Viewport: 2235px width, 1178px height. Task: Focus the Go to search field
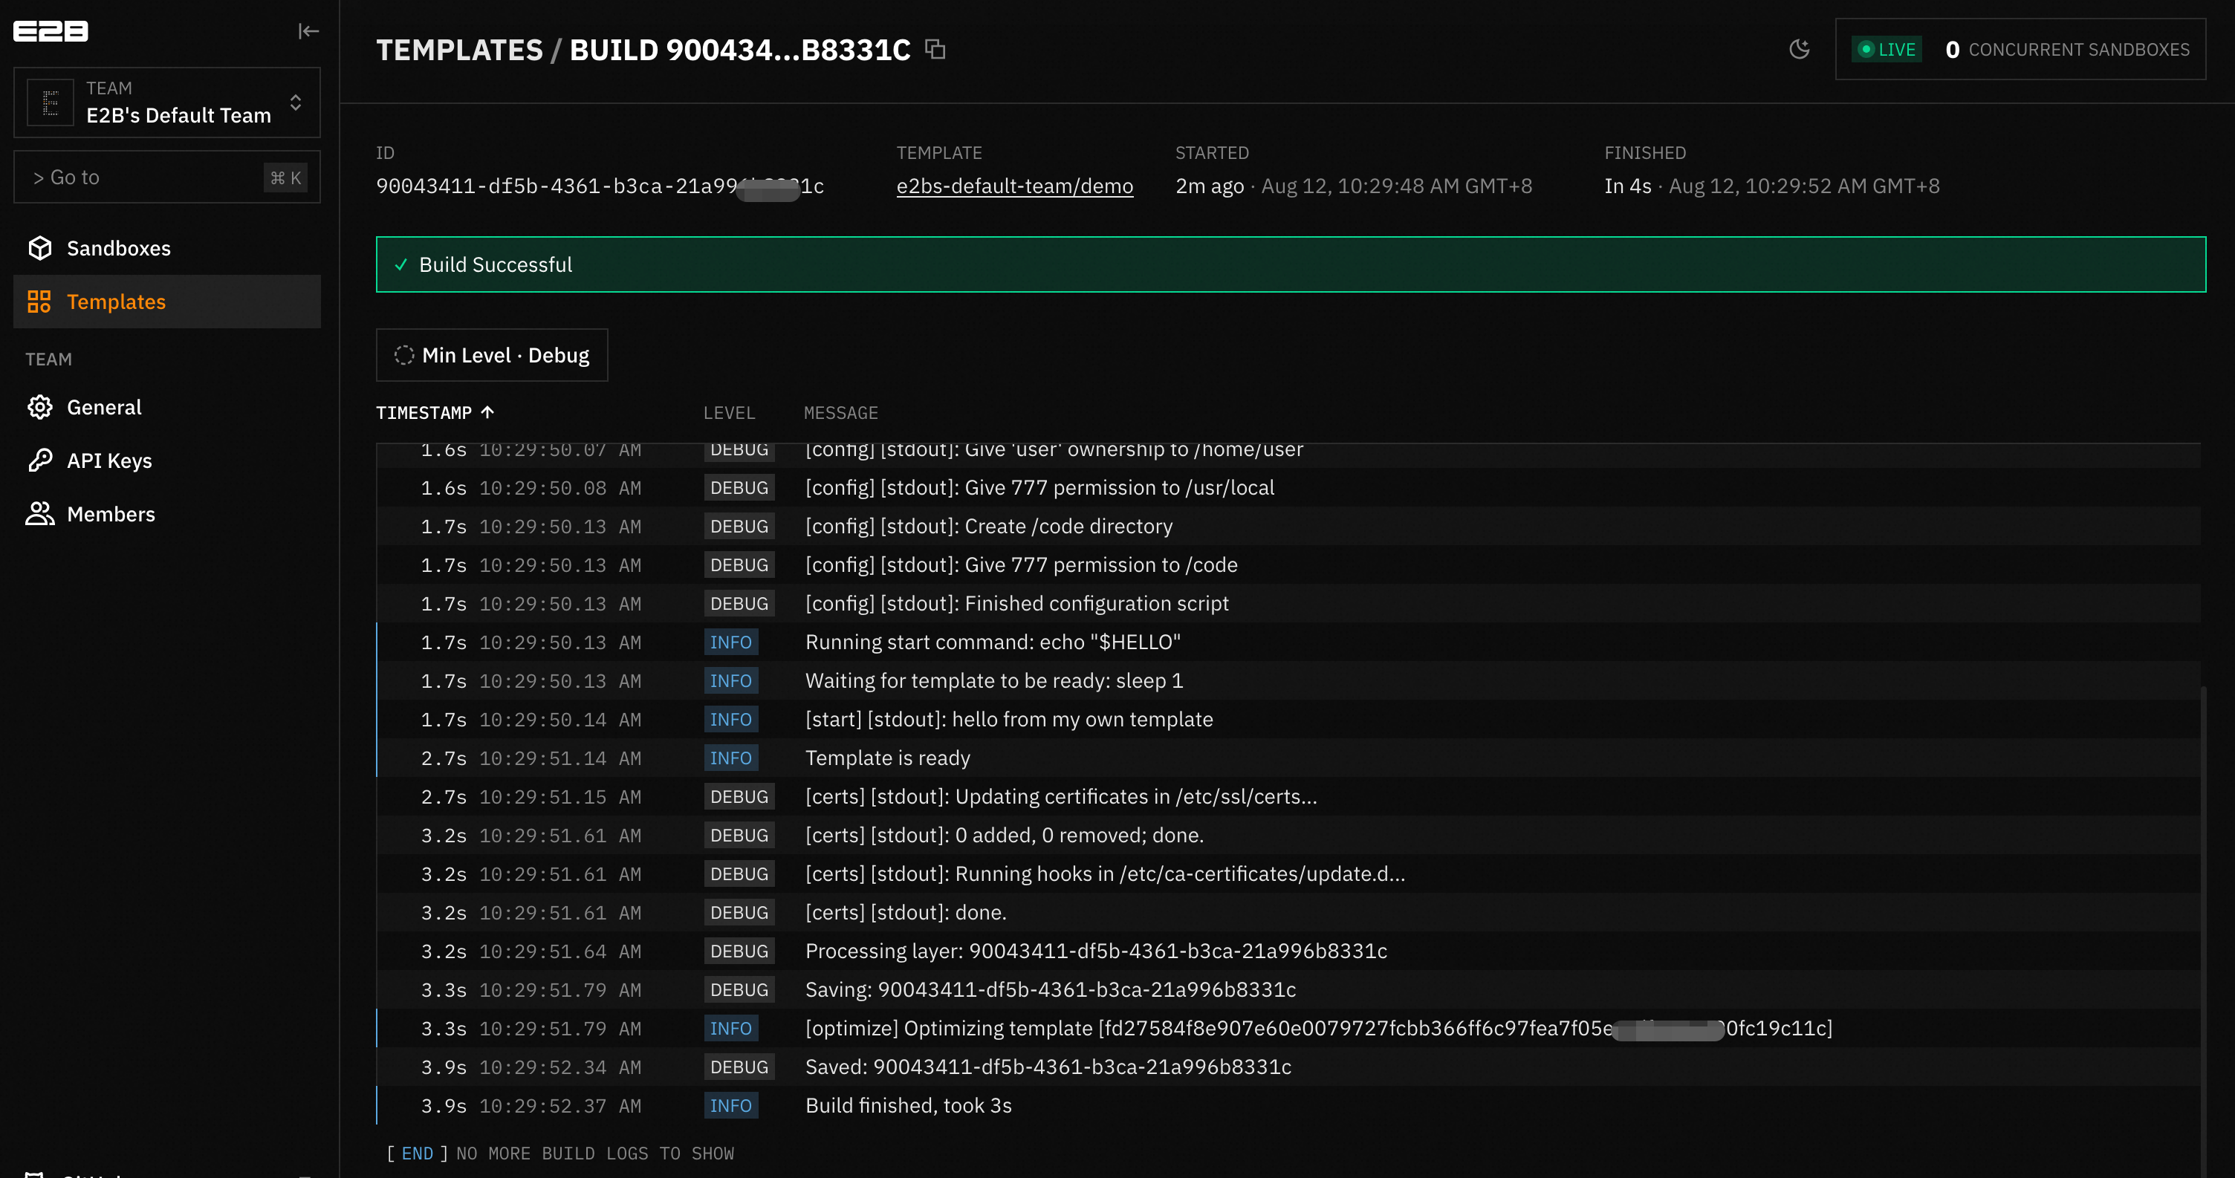(x=167, y=177)
